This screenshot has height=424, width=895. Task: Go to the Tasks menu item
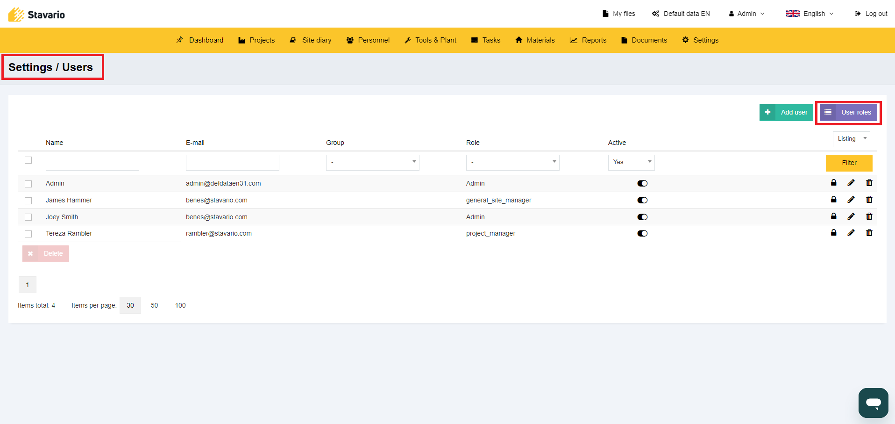click(x=486, y=40)
